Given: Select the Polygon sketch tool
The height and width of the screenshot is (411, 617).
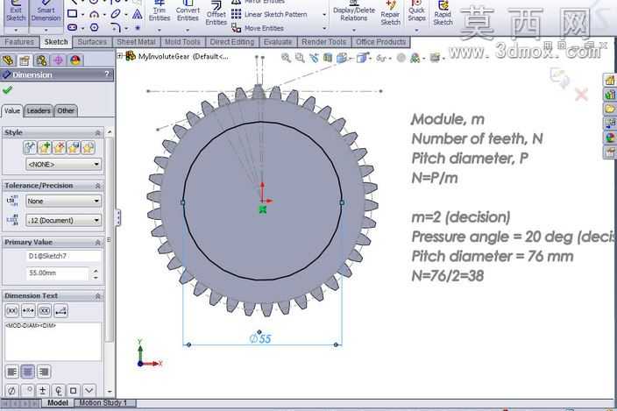Looking at the screenshot, I should click(x=94, y=27).
